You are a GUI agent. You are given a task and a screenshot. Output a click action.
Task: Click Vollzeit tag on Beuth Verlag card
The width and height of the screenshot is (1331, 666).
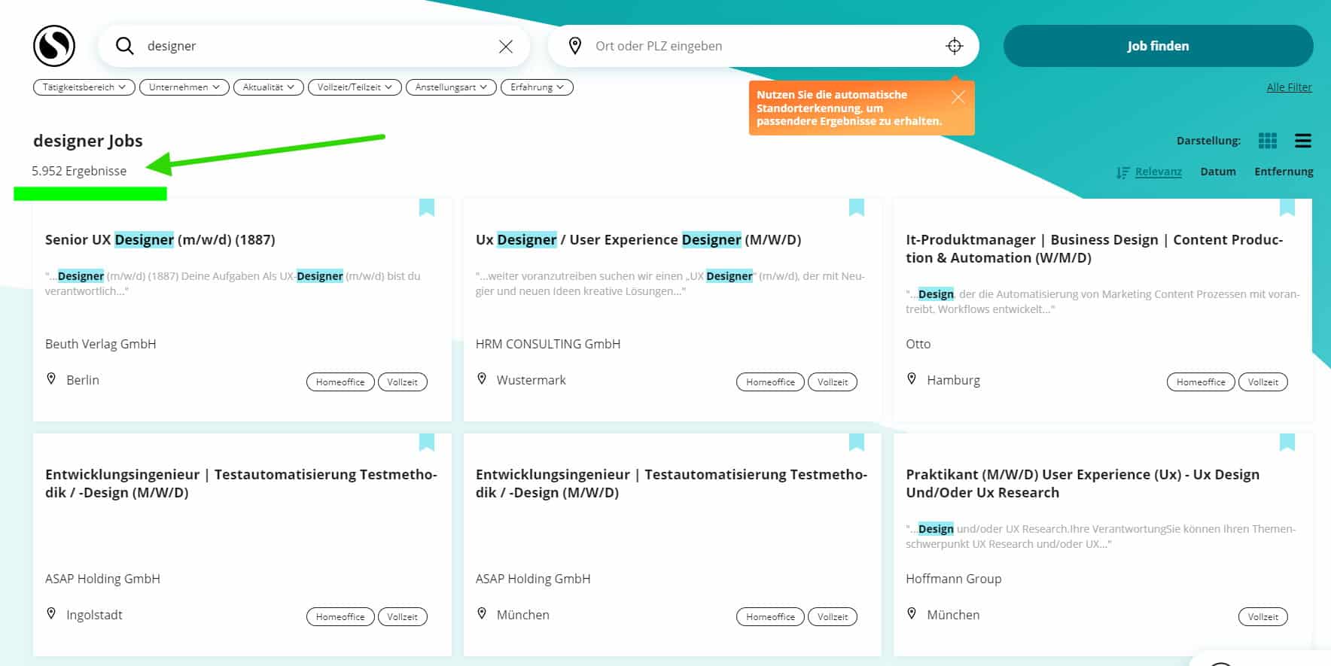tap(402, 382)
